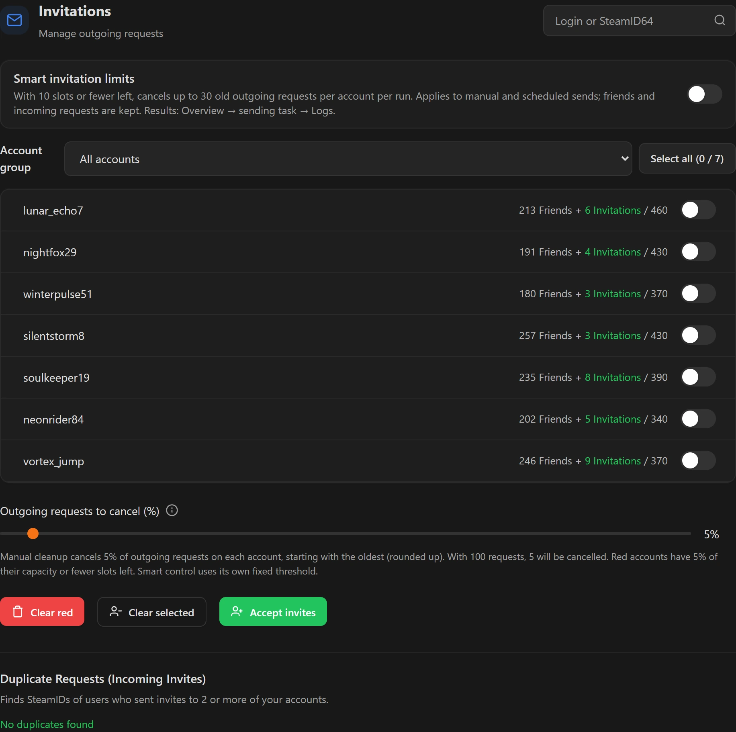Enable Smart invitation limits toggle
Screen dimensions: 736x732
(x=705, y=94)
